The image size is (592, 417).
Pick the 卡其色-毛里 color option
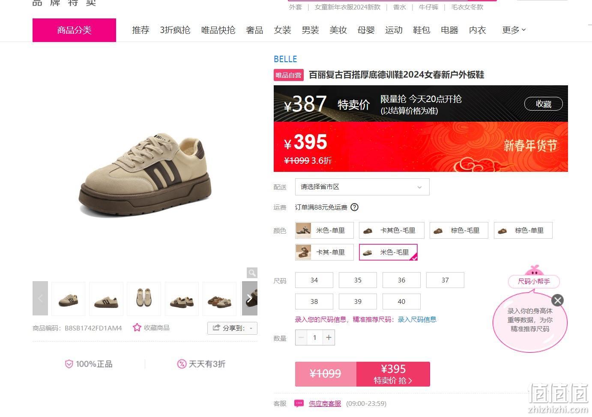(x=392, y=230)
